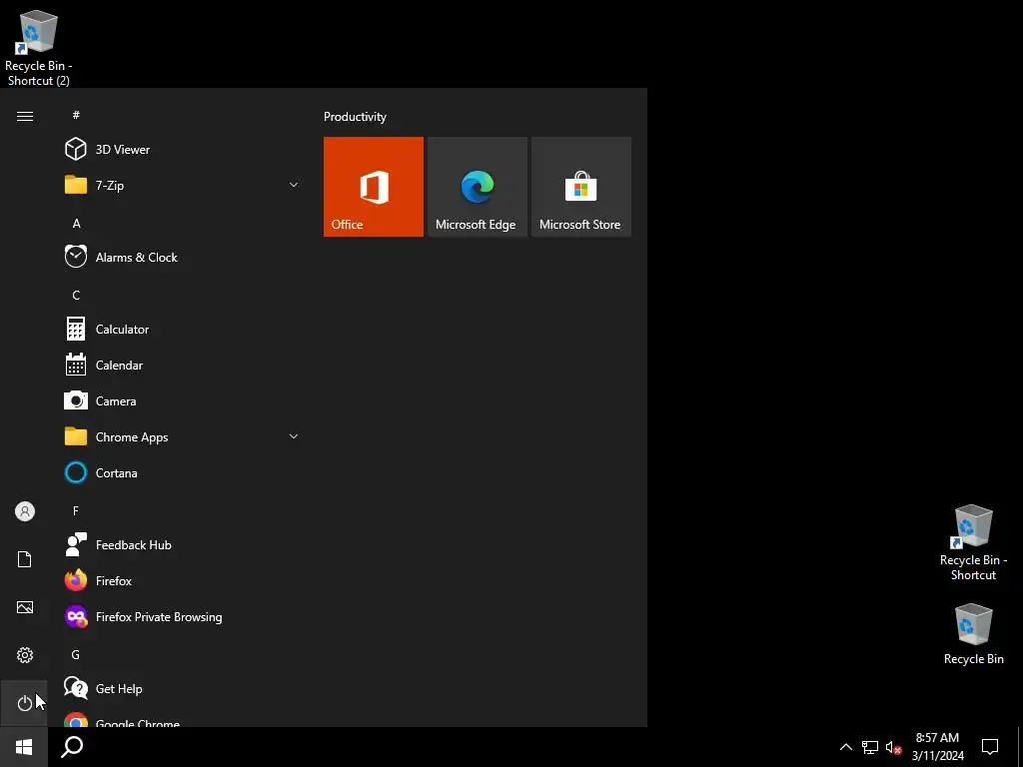
Task: Expand the Start menu hamburger button
Action: pos(25,116)
